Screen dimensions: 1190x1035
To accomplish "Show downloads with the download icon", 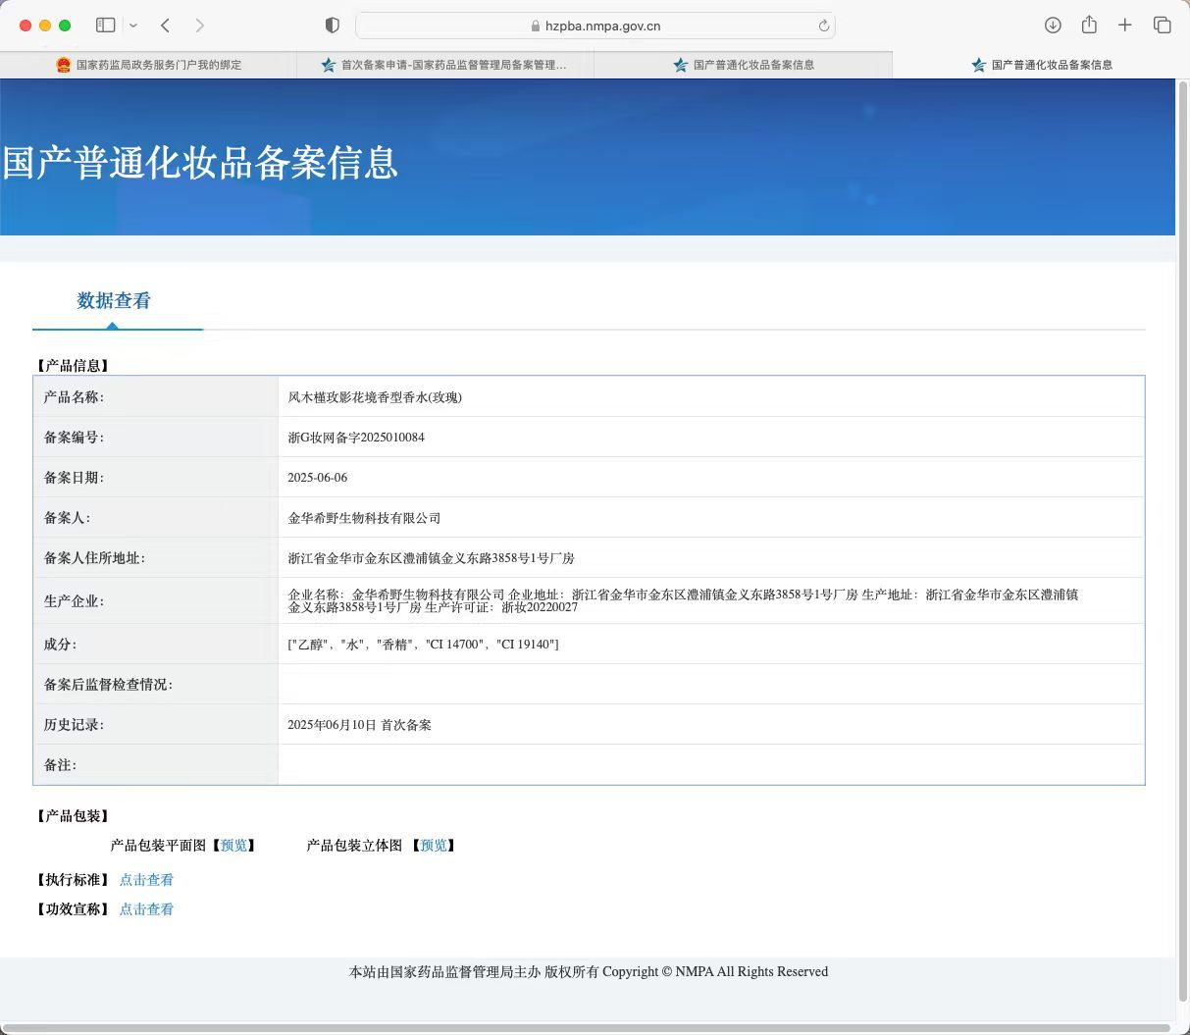I will [1053, 26].
